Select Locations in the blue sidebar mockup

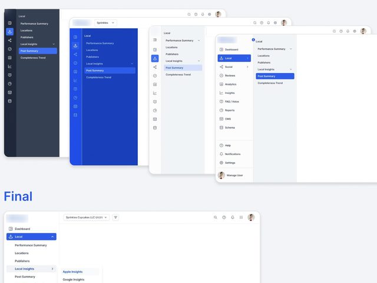click(92, 50)
